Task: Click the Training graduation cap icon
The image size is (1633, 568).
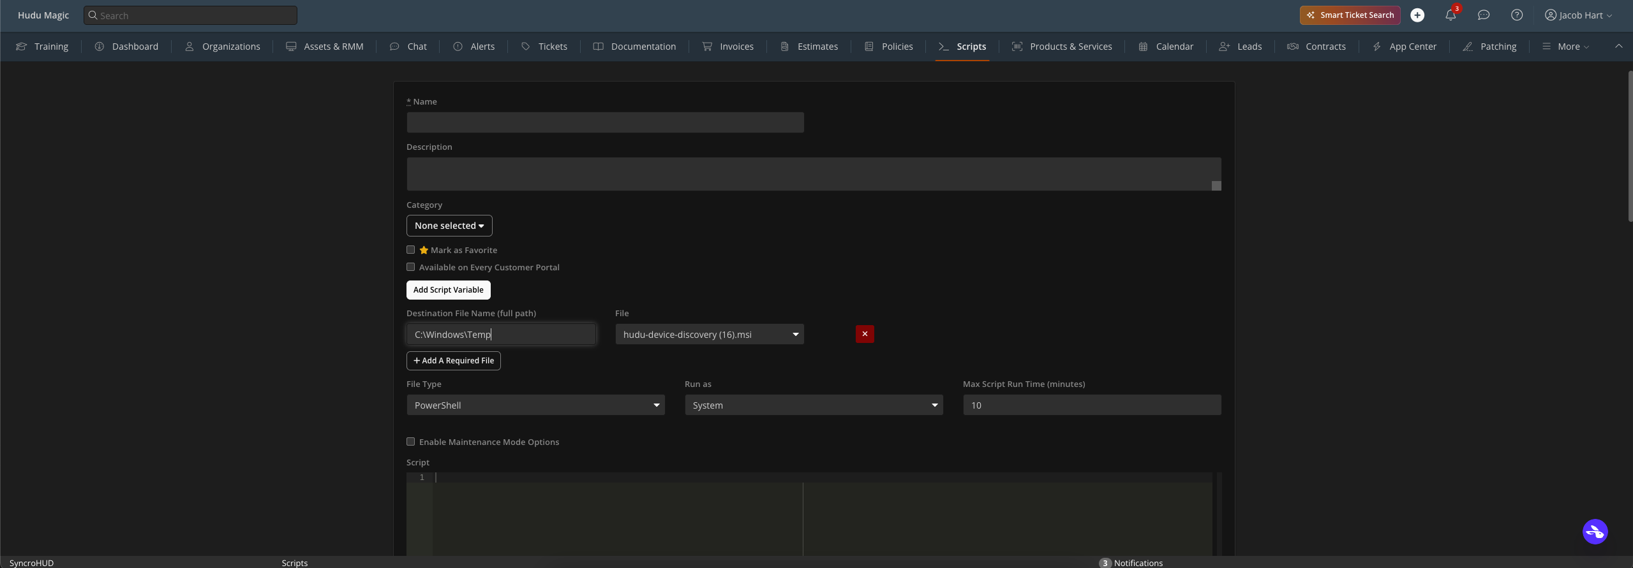Action: point(22,47)
